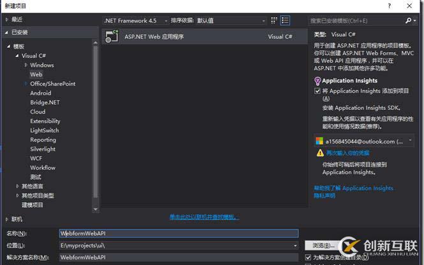Select the Silverlight template category
This screenshot has height=265, width=424.
(43, 149)
